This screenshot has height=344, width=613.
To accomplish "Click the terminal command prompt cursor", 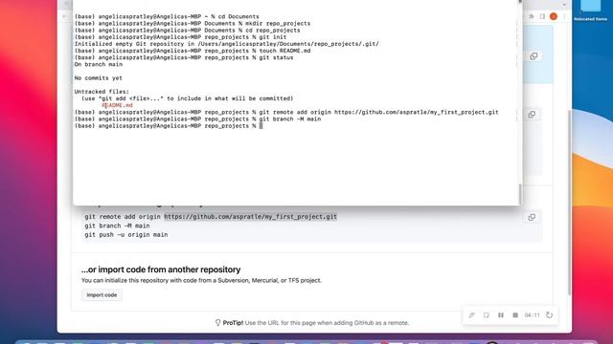I will click(261, 126).
